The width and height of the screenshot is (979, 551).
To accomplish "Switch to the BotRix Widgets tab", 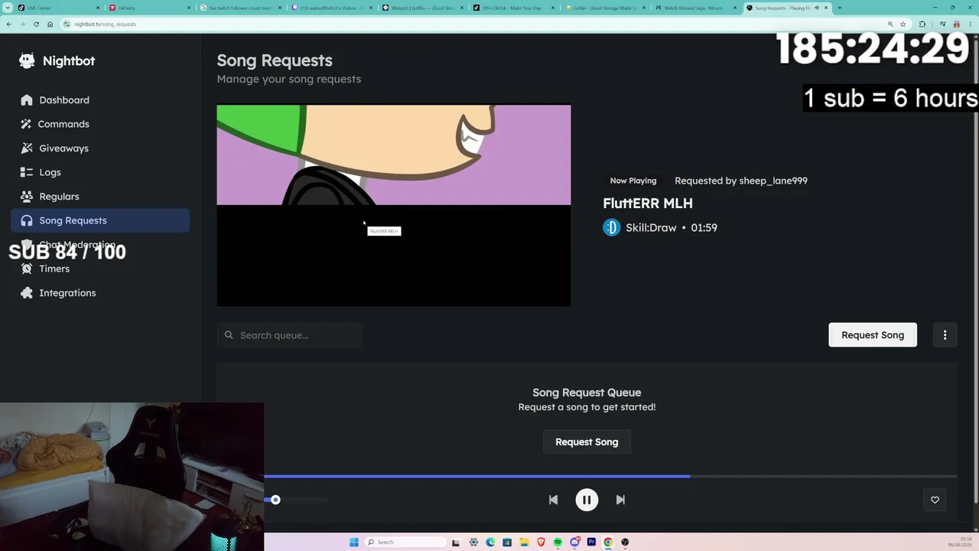I will tap(424, 8).
